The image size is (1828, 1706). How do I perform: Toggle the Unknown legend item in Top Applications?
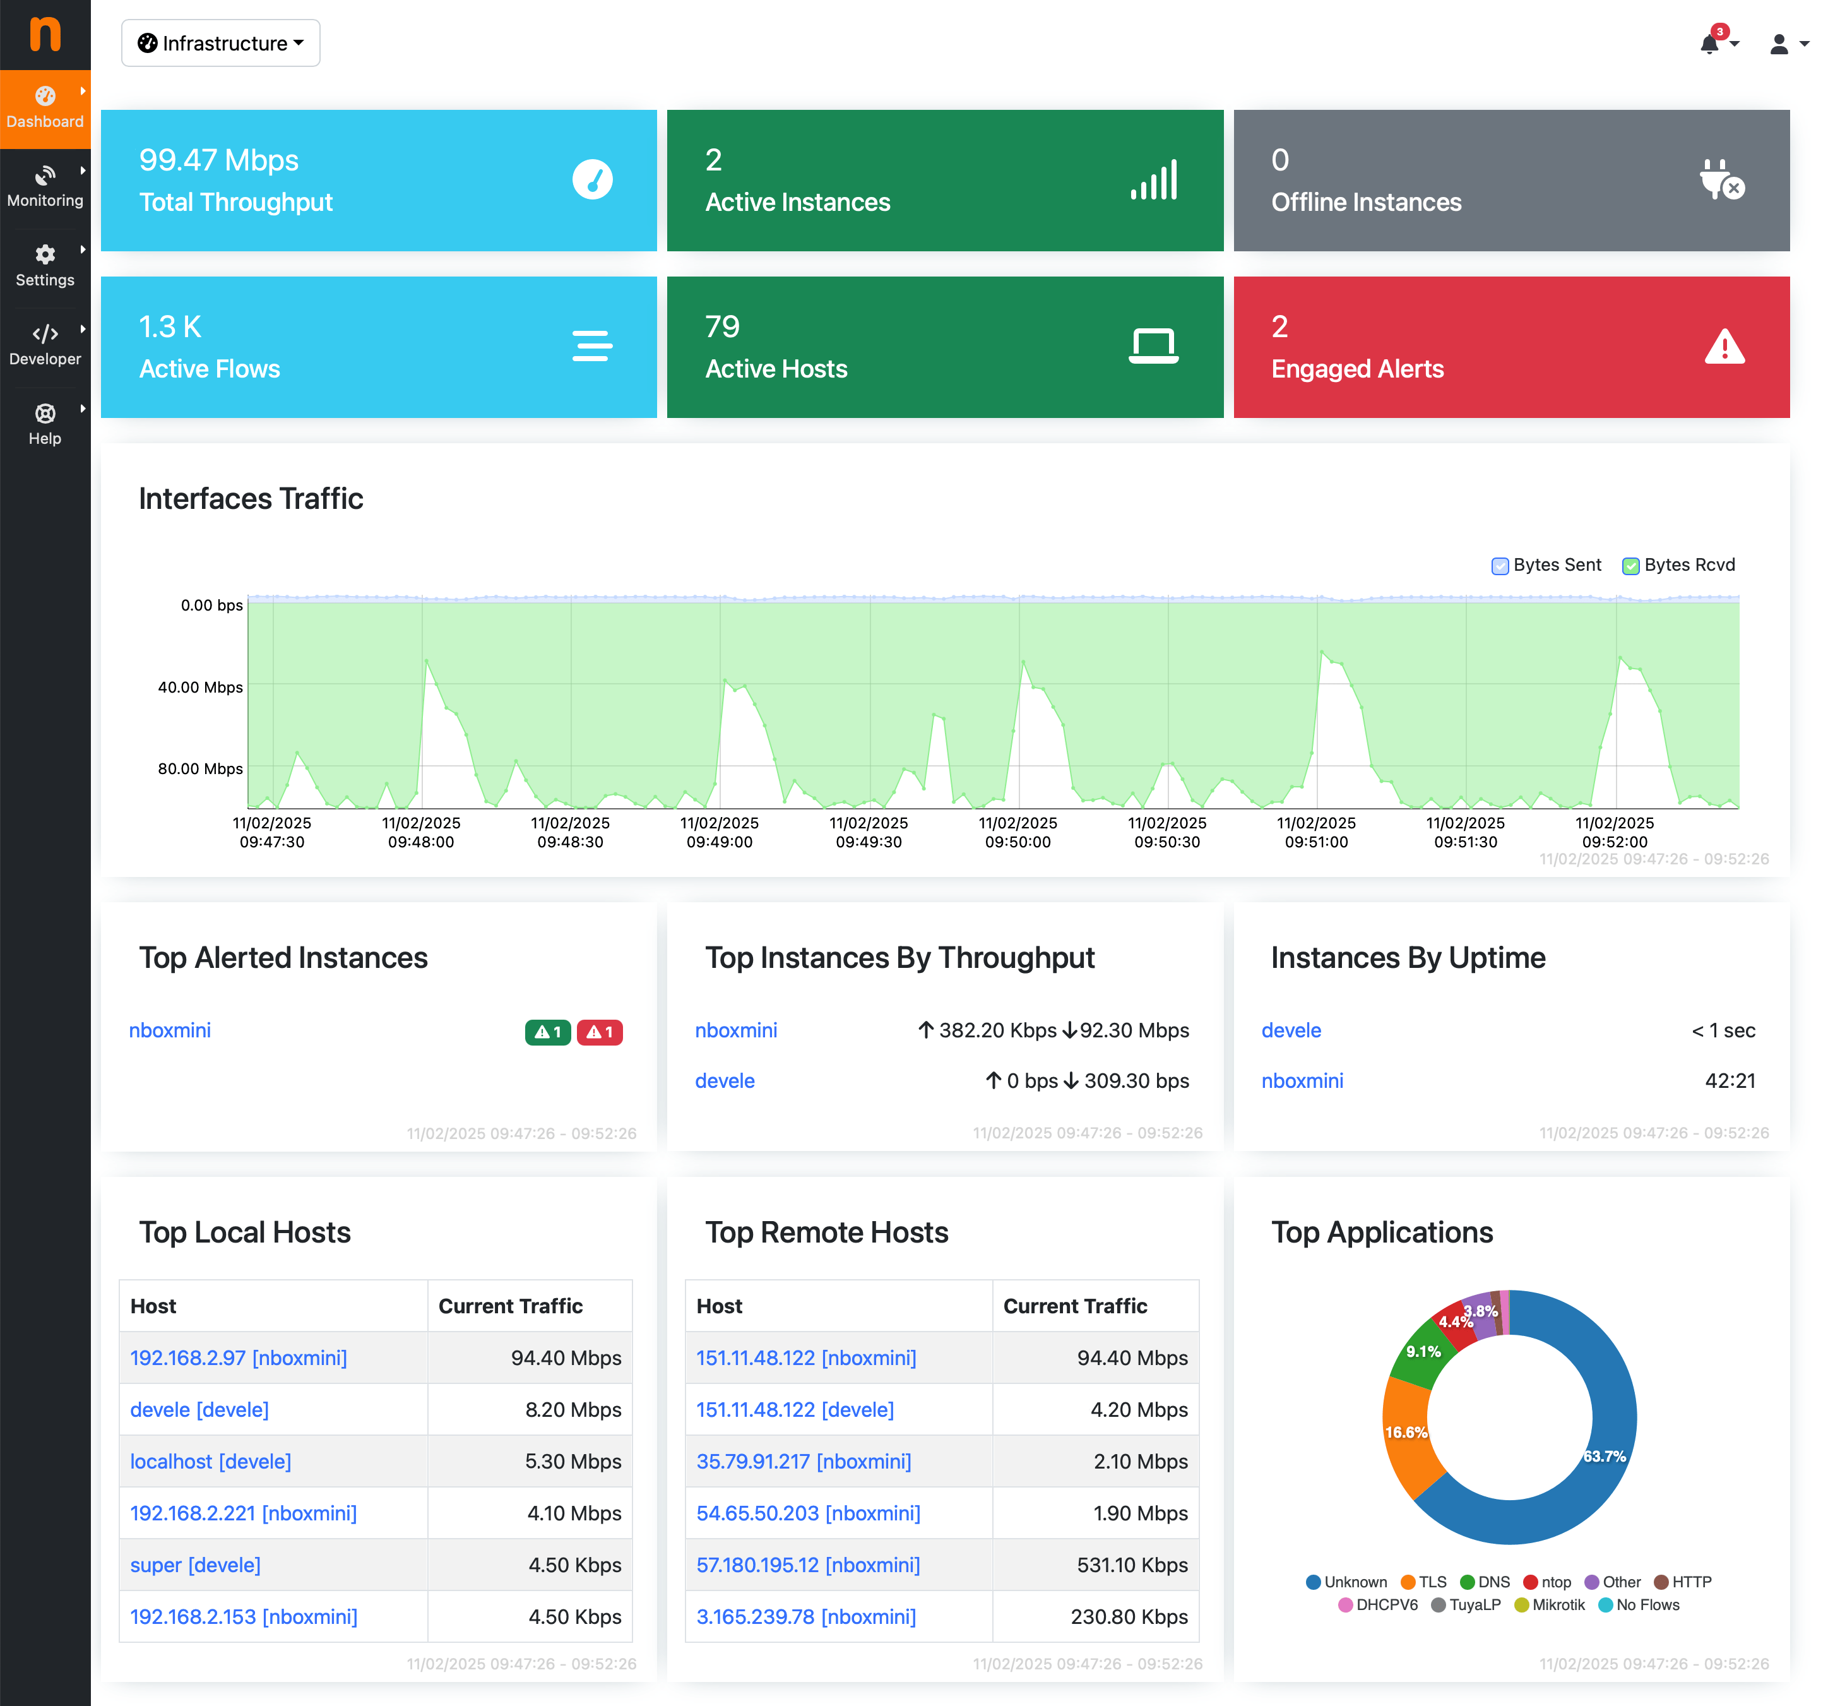pyautogui.click(x=1347, y=1582)
